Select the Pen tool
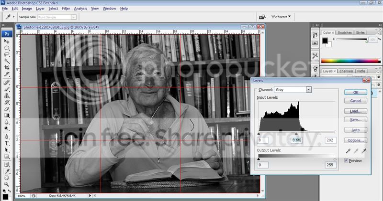Image resolution: width=383 pixels, height=201 pixels. (x=7, y=136)
